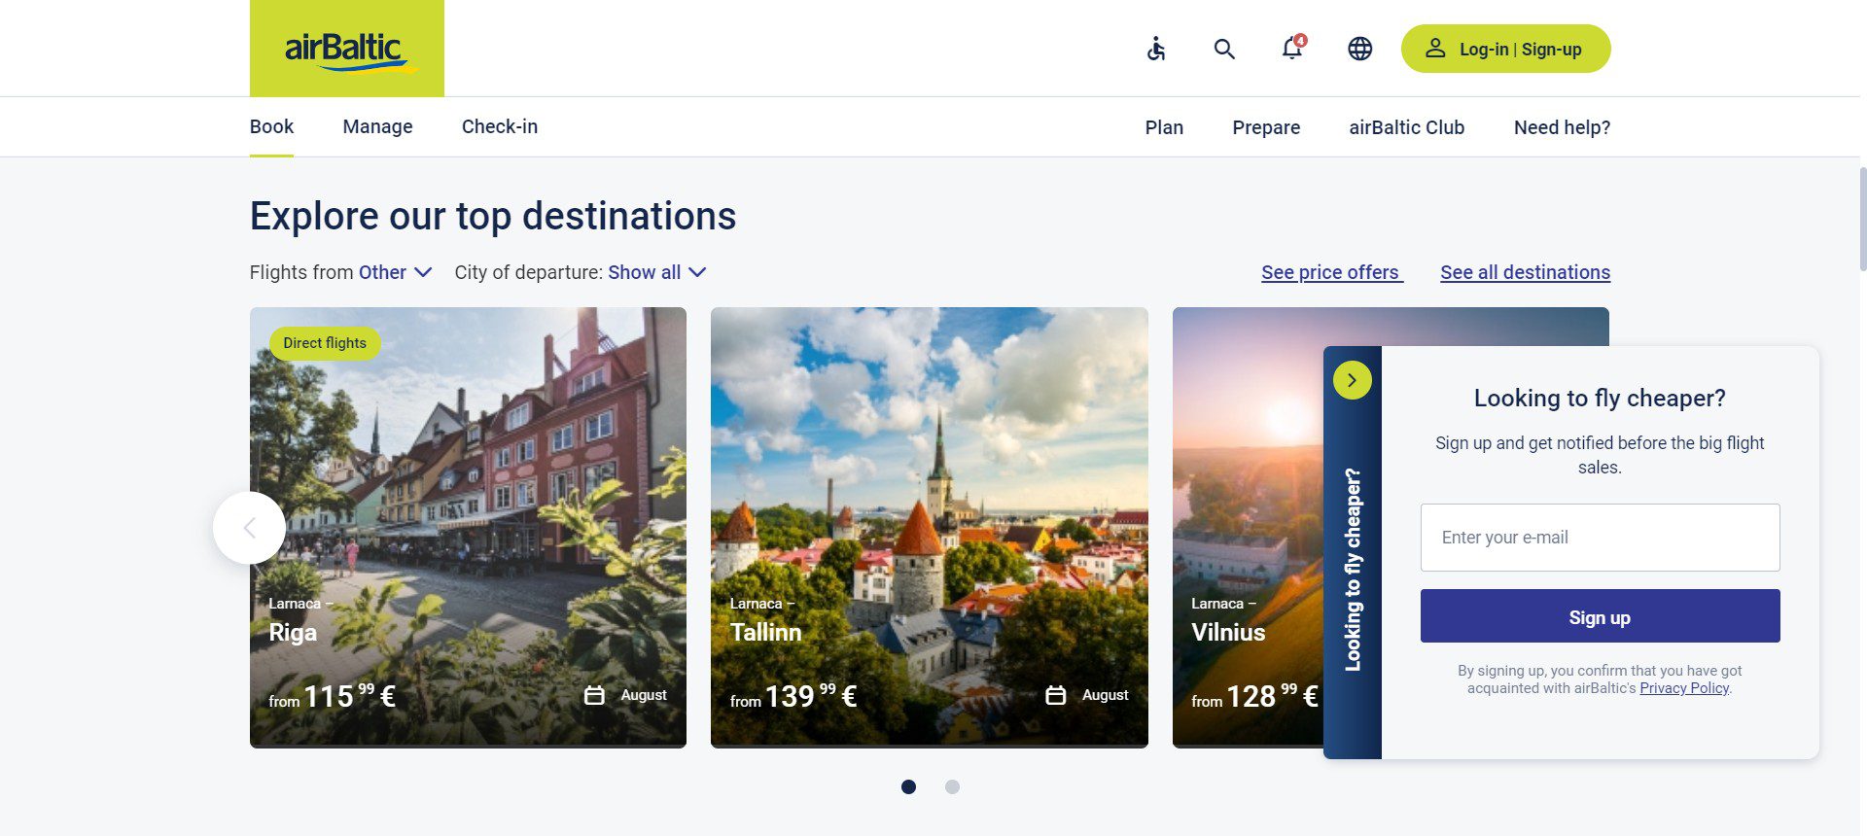The image size is (1867, 836).
Task: Open the Manage tab
Action: click(377, 126)
